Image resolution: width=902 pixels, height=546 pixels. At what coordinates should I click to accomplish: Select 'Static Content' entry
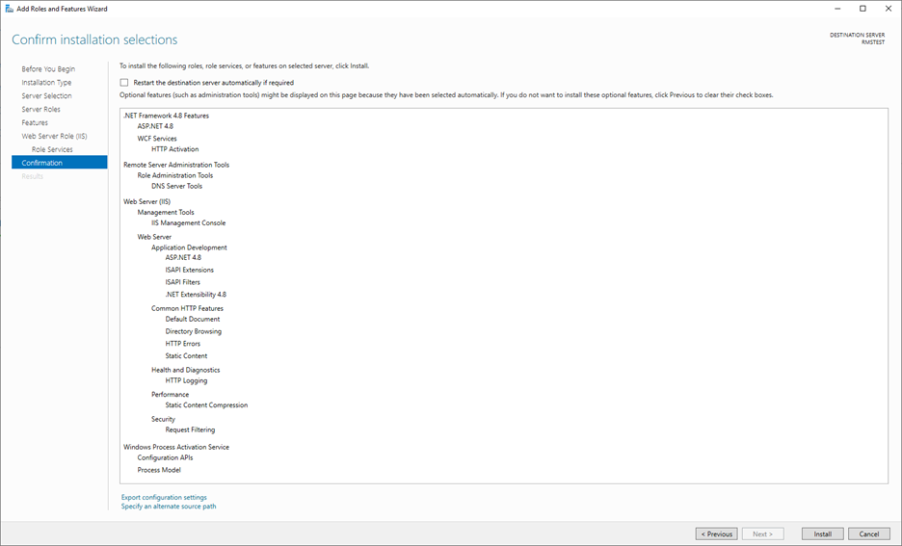[186, 355]
